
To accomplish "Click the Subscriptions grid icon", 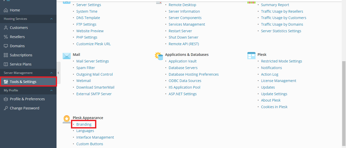I will pyautogui.click(x=6, y=55).
